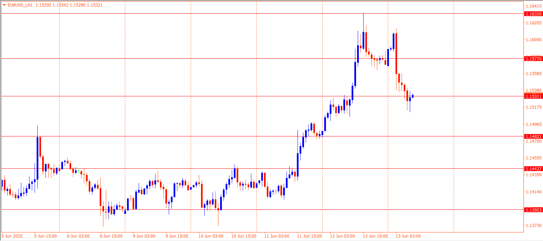
Task: Click the 1.15770 horizontal line price tag
Action: [x=533, y=59]
